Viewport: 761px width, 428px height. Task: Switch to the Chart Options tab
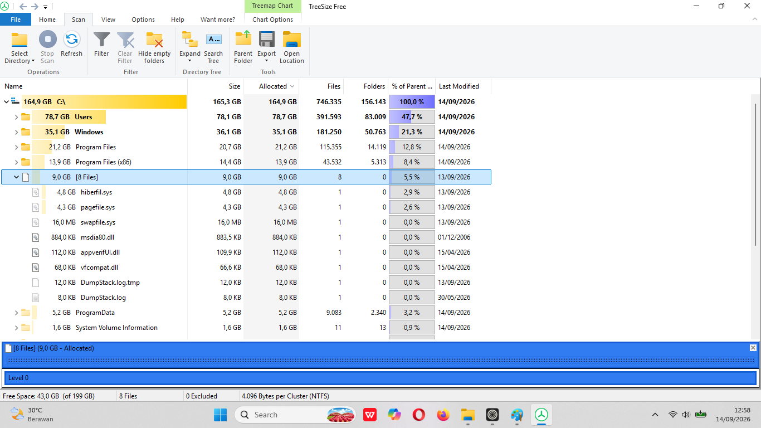point(273,20)
